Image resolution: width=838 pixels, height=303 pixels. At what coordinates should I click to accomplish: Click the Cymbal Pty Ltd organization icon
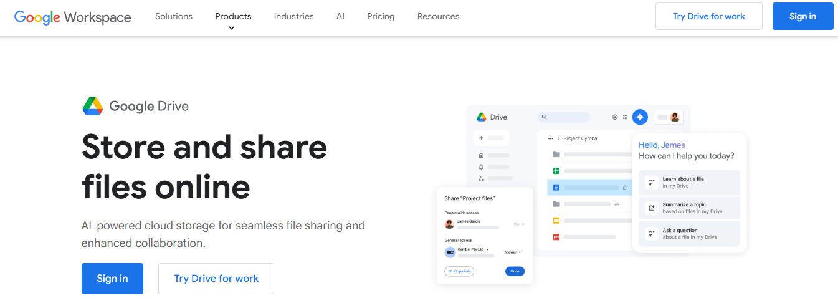pos(449,252)
